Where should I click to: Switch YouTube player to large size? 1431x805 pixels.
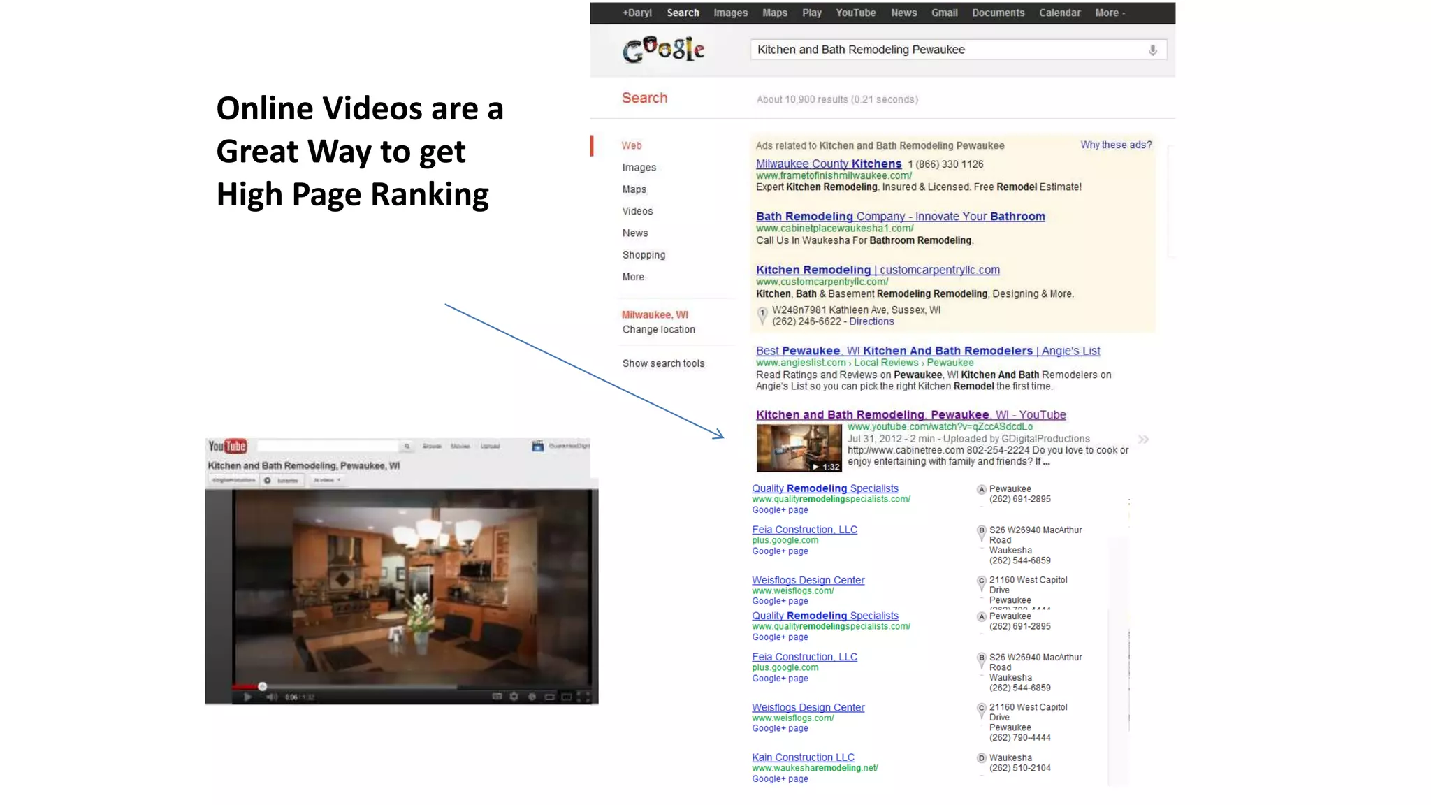[567, 697]
